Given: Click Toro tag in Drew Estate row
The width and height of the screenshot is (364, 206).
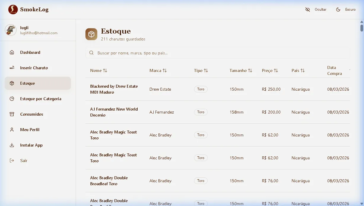Looking at the screenshot, I should tap(201, 89).
